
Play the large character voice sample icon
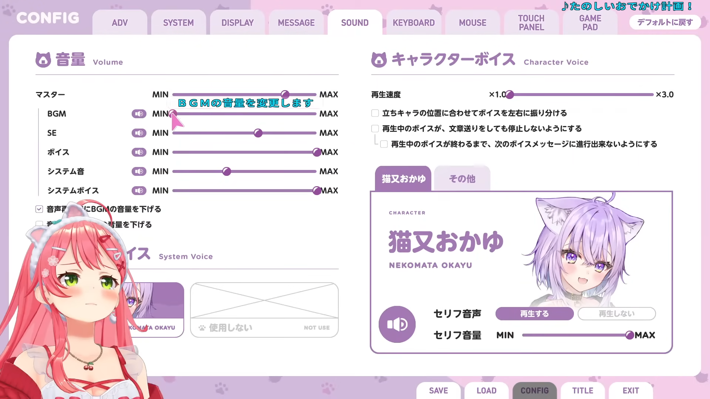point(397,324)
